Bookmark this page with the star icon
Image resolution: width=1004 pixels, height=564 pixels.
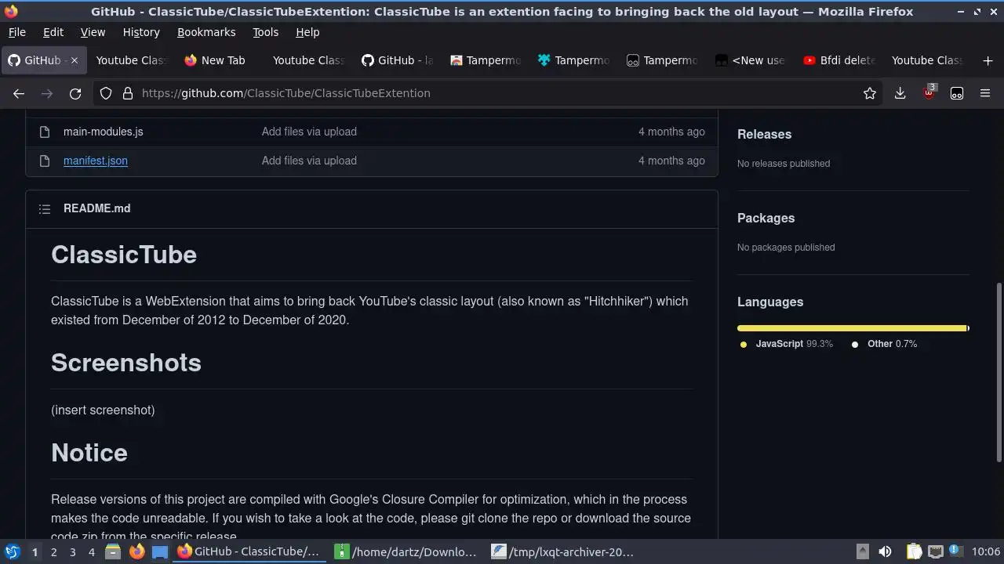(x=870, y=93)
